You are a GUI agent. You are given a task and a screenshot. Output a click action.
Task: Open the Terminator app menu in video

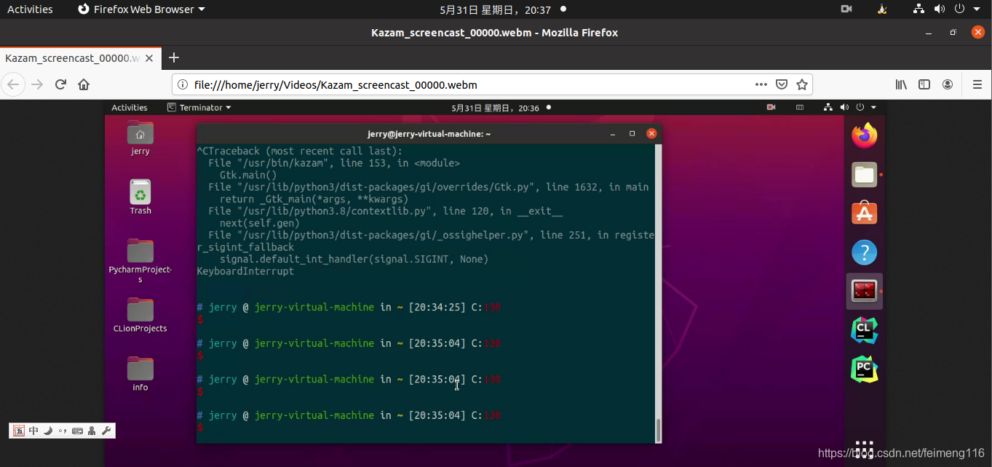pyautogui.click(x=199, y=108)
